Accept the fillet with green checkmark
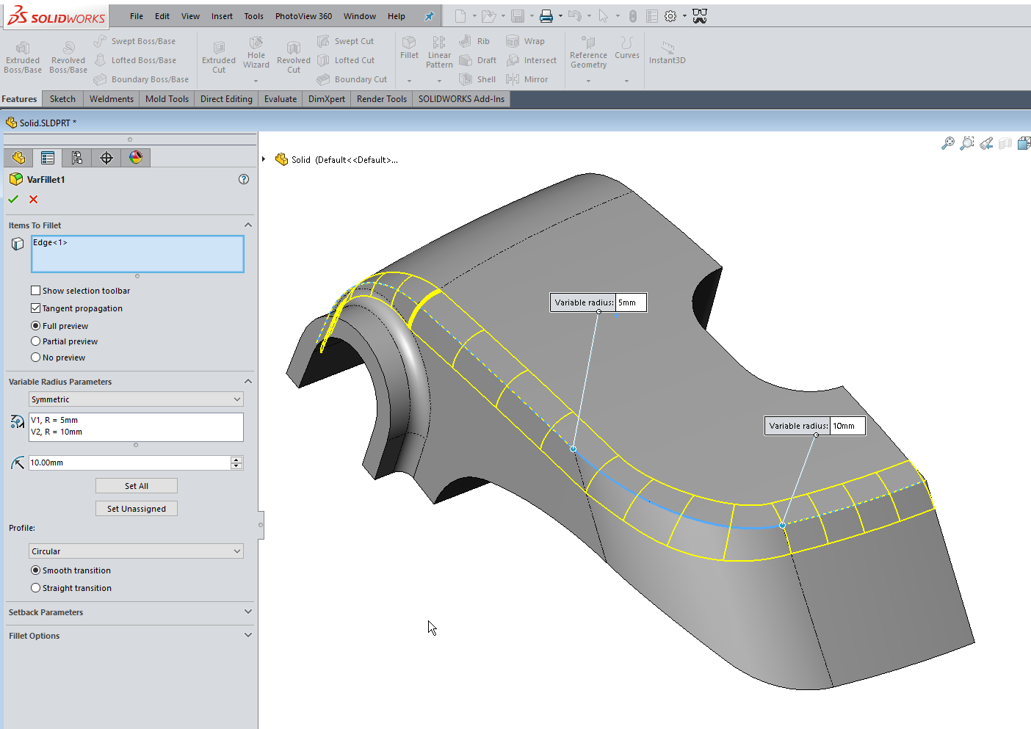Viewport: 1031px width, 729px height. tap(13, 199)
